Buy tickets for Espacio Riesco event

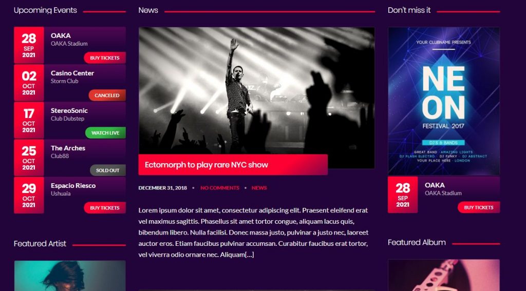[x=105, y=208]
